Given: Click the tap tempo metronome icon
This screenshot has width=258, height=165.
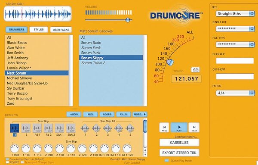Looking at the screenshot, I should tap(195, 69).
